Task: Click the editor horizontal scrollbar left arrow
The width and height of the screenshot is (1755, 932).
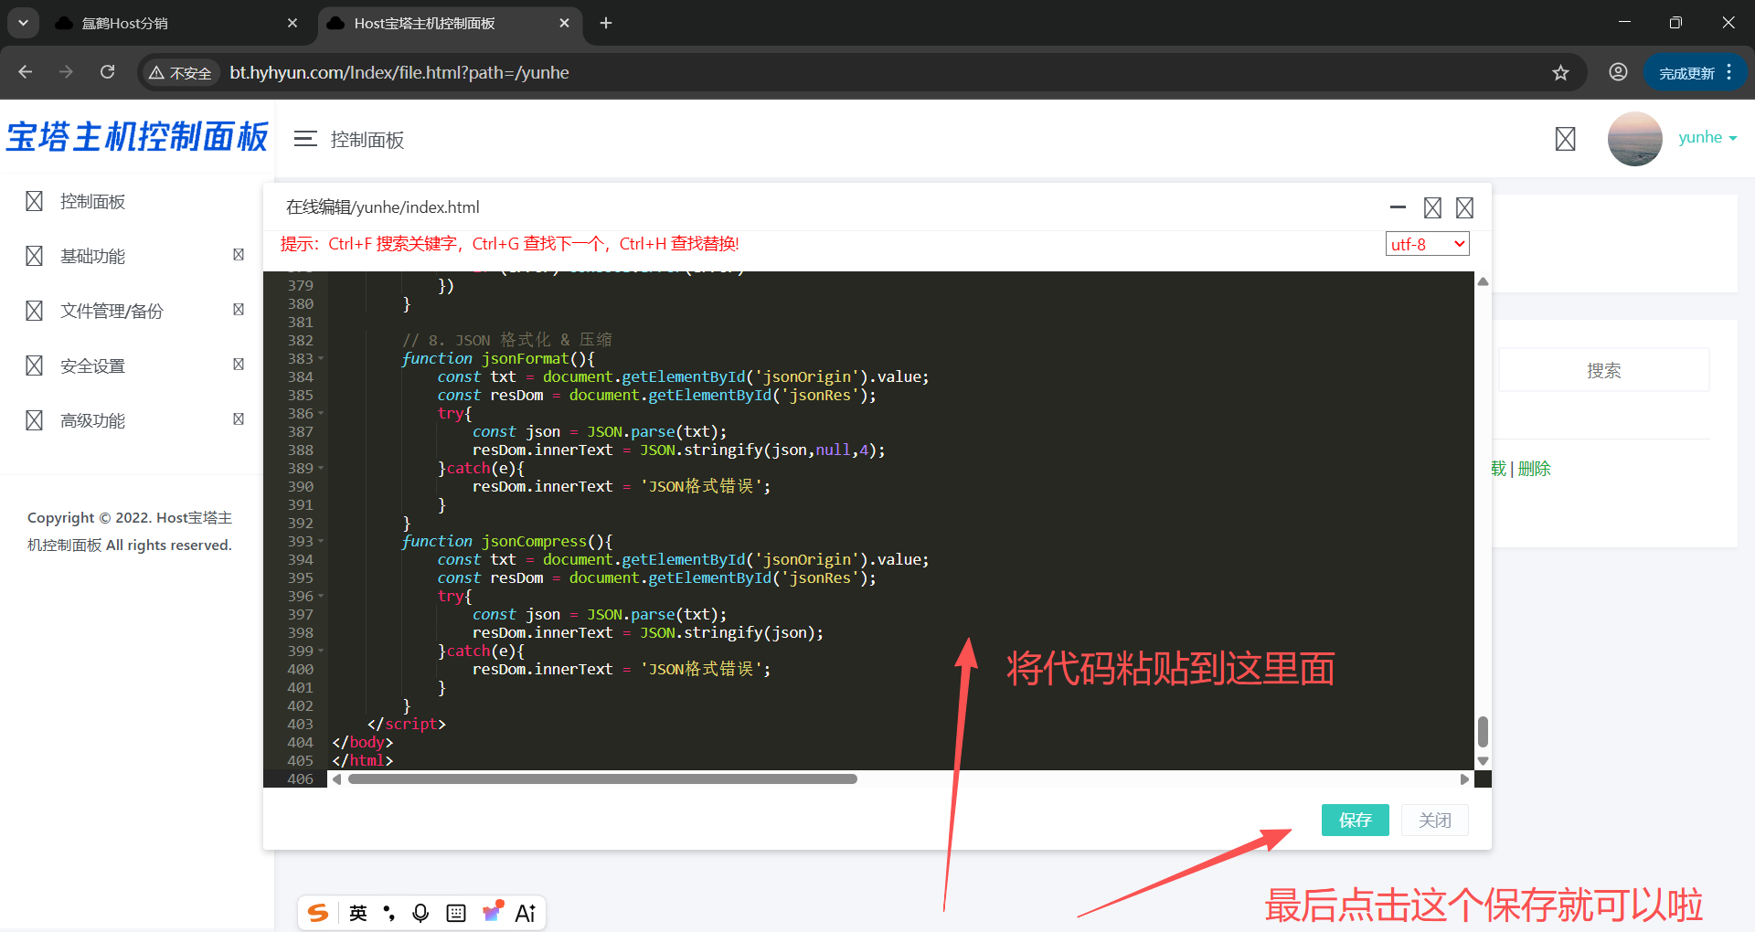Action: [337, 779]
